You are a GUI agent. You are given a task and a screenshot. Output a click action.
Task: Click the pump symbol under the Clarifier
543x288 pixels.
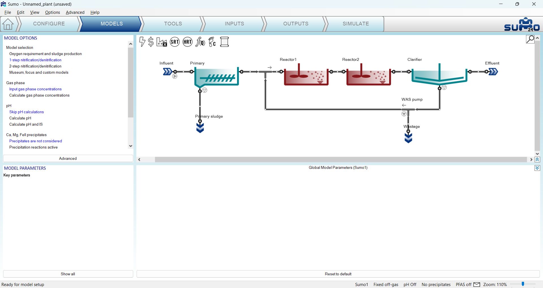point(444,88)
